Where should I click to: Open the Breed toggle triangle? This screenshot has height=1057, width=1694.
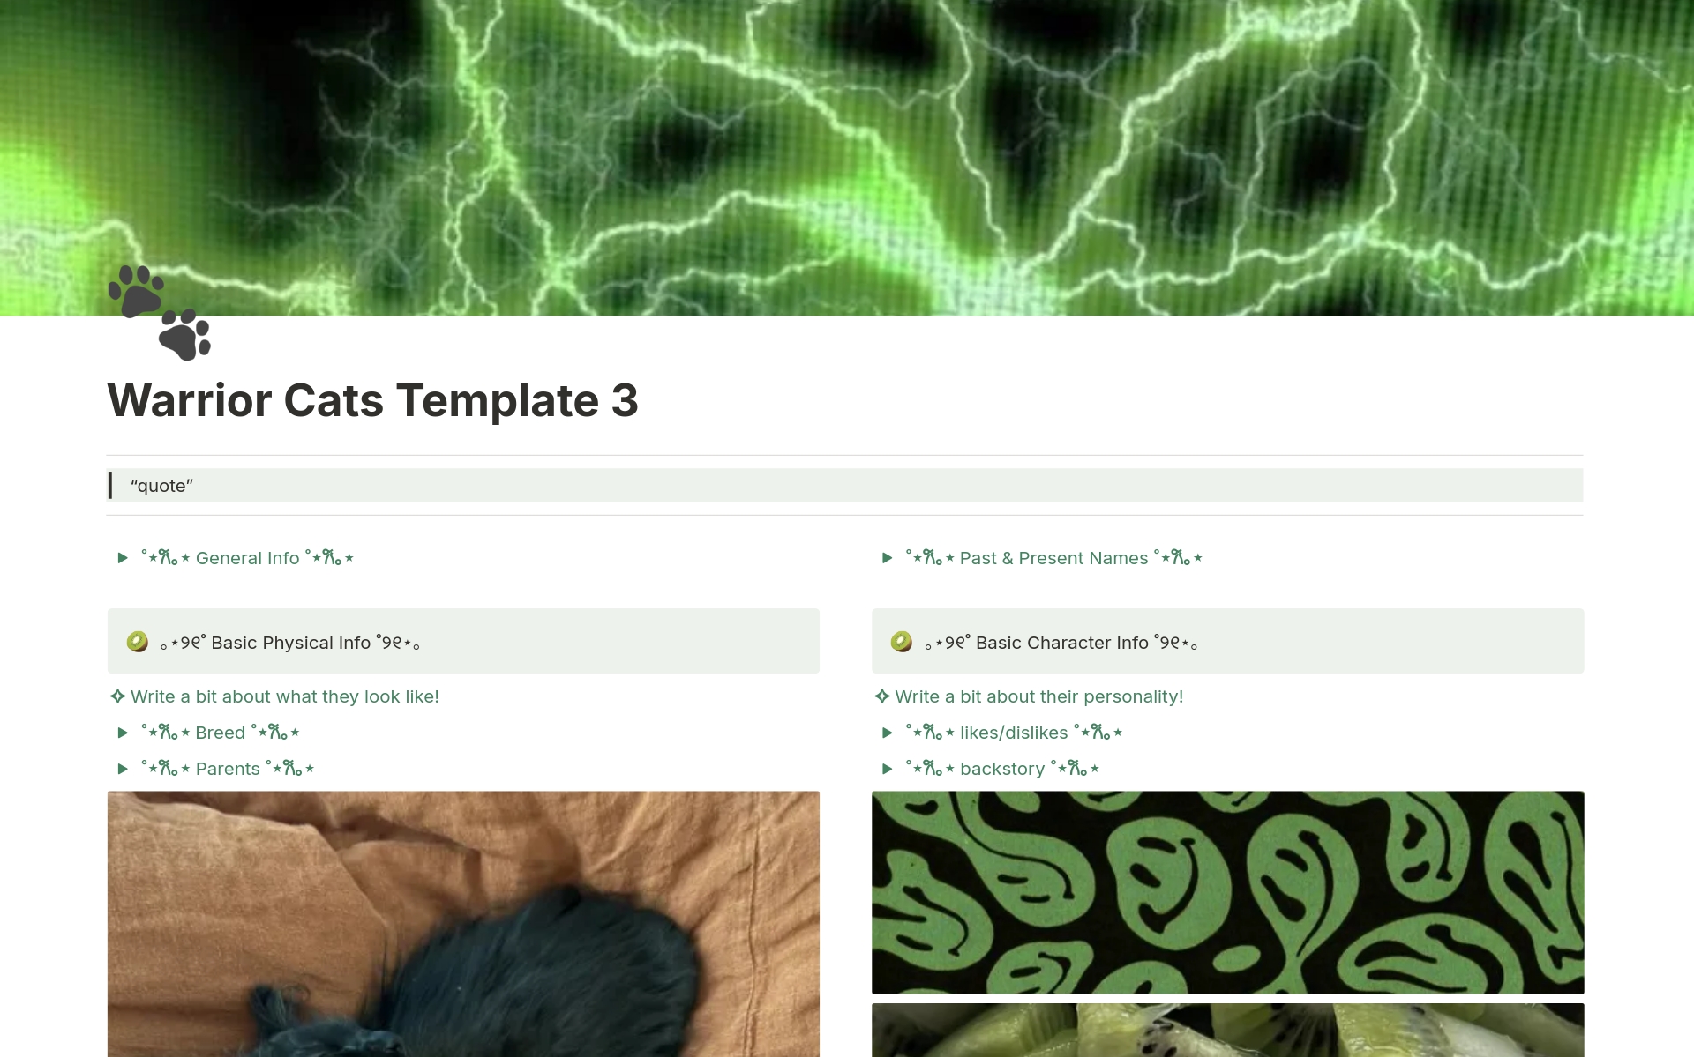(x=123, y=733)
